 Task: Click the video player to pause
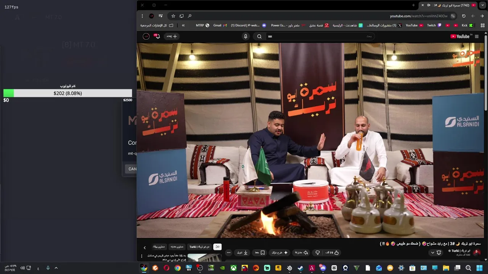pos(310,140)
